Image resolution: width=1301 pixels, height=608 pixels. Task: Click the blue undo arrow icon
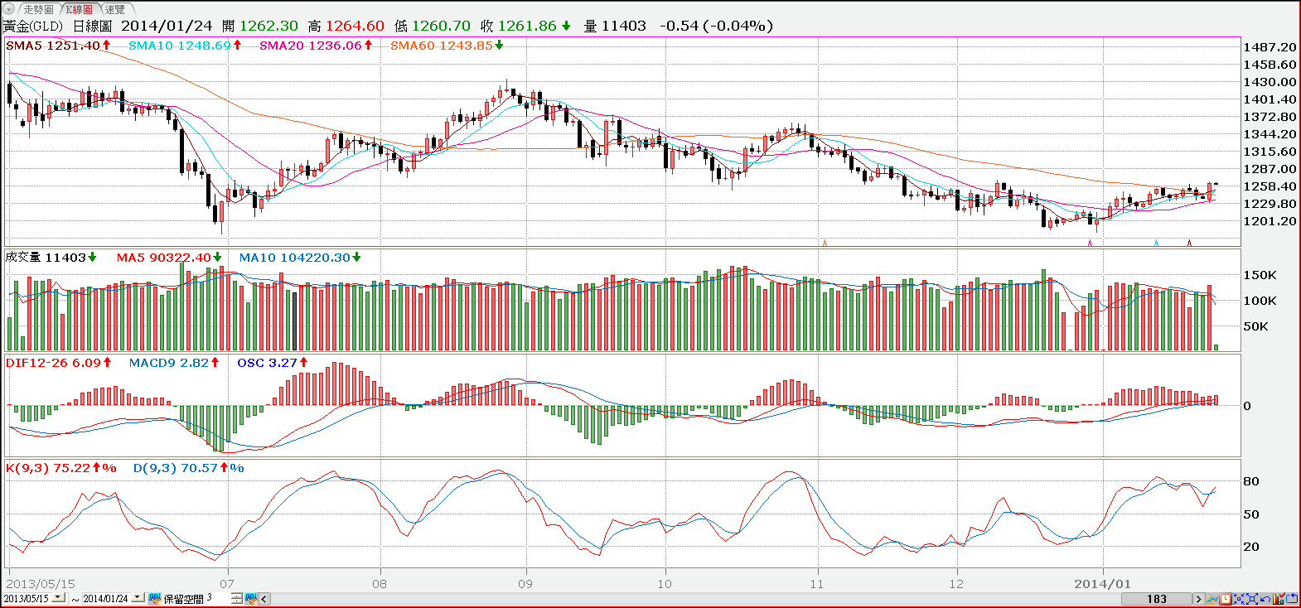click(x=1265, y=599)
